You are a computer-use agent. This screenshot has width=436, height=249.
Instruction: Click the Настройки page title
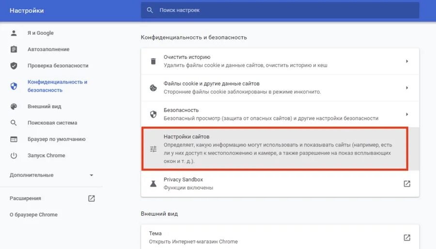27,11
